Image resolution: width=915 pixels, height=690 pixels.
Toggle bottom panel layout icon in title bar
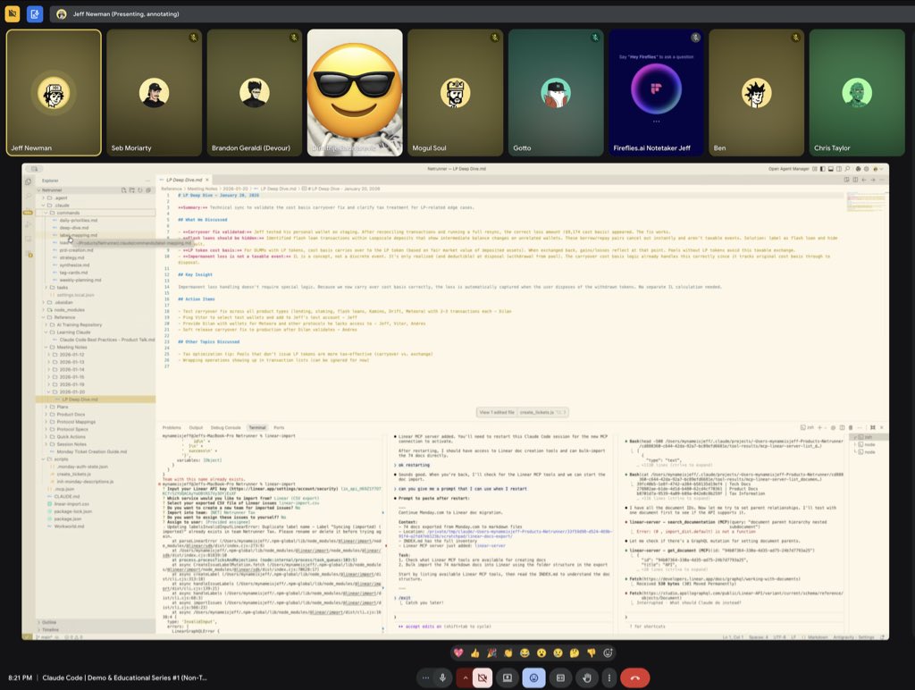click(x=830, y=169)
